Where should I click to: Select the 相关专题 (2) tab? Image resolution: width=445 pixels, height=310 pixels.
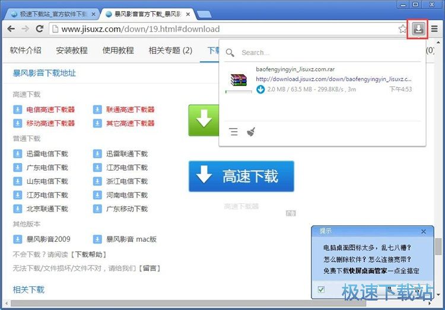tap(170, 50)
